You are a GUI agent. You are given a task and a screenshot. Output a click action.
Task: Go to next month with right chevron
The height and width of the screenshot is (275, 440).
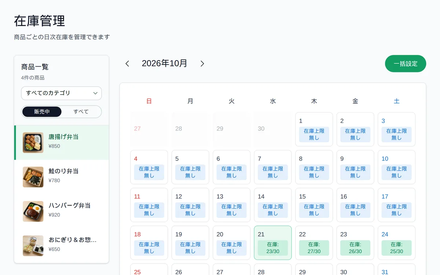pyautogui.click(x=202, y=63)
